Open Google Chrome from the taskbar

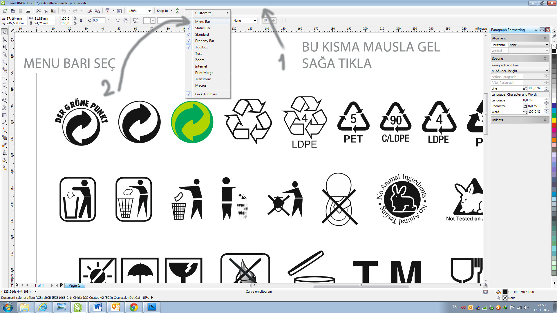click(x=133, y=307)
